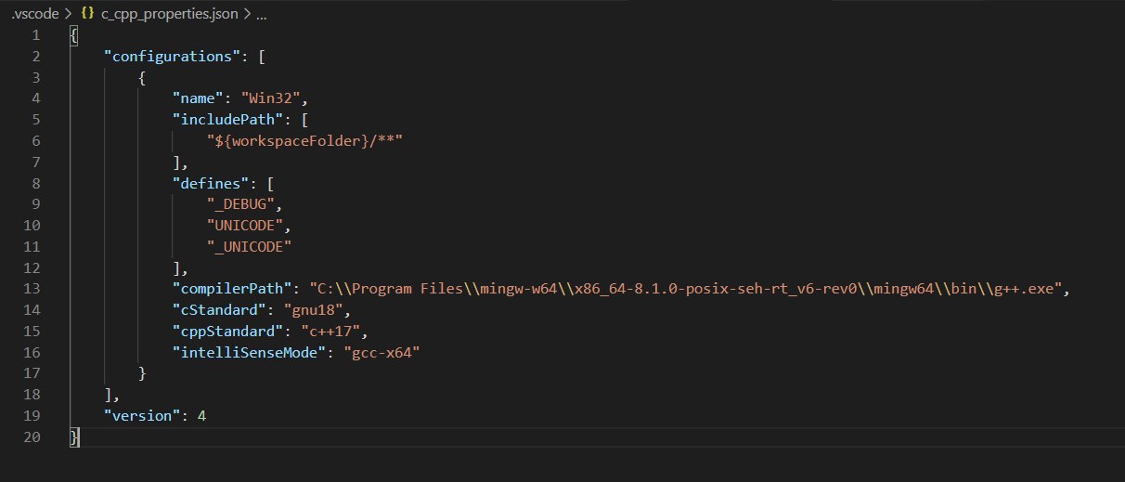Click the .vscode breadcrumb folder
Image resolution: width=1125 pixels, height=482 pixels.
pyautogui.click(x=34, y=15)
